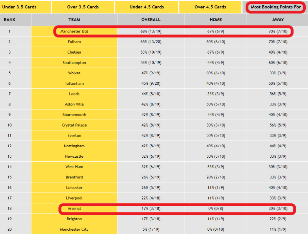308x234 pixels.
Task: Open the Over 3.5 Cards tab
Action: tap(83, 7)
